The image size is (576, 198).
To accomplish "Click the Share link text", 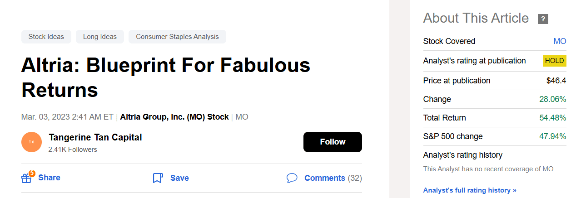I will [x=49, y=178].
